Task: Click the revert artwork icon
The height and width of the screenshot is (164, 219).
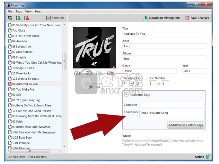Action: click(100, 73)
